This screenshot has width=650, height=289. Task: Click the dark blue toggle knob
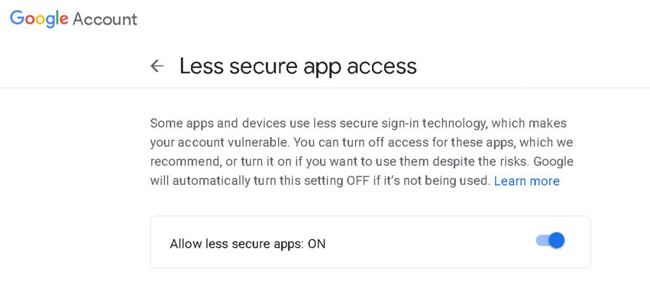[x=557, y=240]
